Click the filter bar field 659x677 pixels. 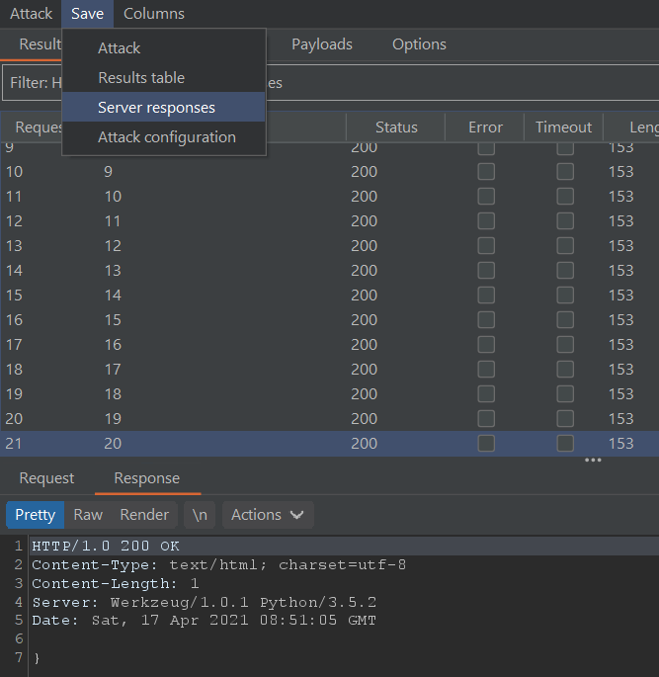pyautogui.click(x=330, y=82)
